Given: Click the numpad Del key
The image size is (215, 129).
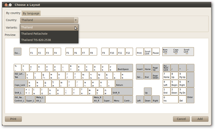Looking at the screenshot, I should pos(182,99).
